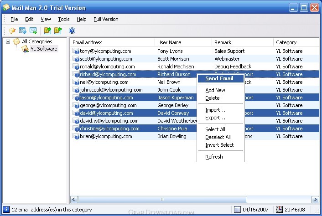Choose Send Email from context menu

click(x=221, y=78)
